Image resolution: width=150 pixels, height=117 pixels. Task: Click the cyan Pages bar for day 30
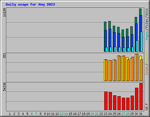click(x=137, y=46)
